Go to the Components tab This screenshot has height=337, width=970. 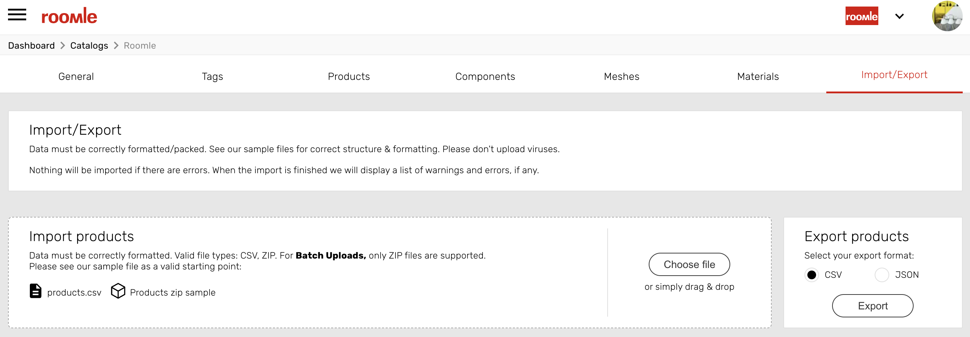click(x=485, y=77)
